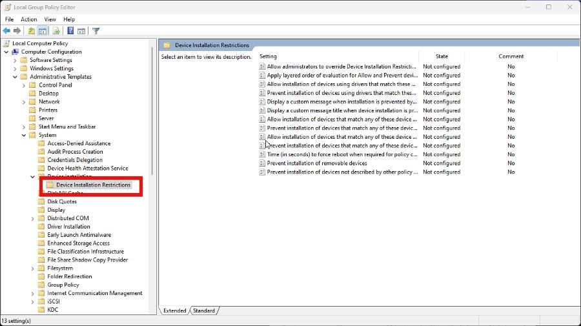Switch to the Extended tab

coord(174,311)
